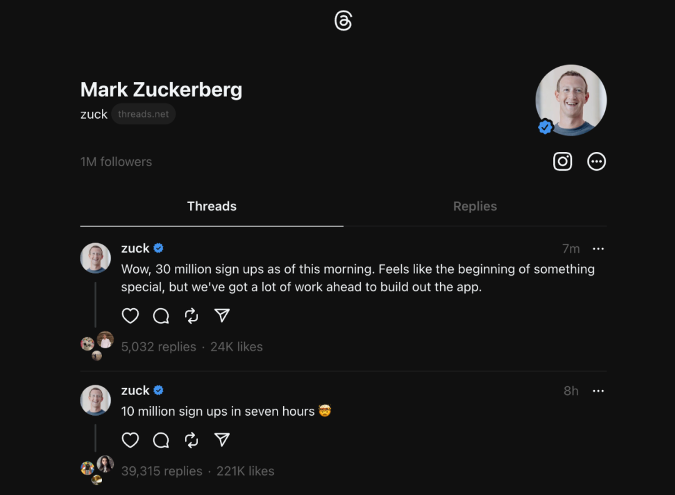The width and height of the screenshot is (675, 495).
Task: Click the threads.net badge
Action: tap(144, 114)
